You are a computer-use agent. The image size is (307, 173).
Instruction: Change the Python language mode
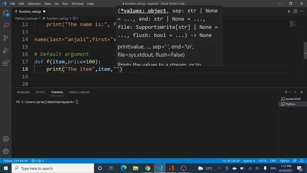pos(284,161)
